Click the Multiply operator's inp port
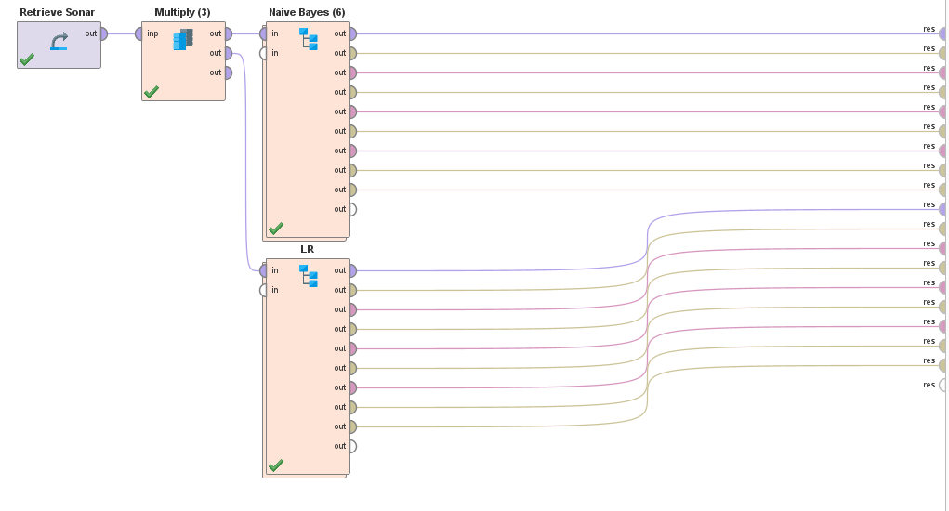 pos(140,34)
